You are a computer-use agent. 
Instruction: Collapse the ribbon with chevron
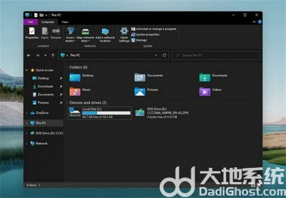[x=254, y=22]
